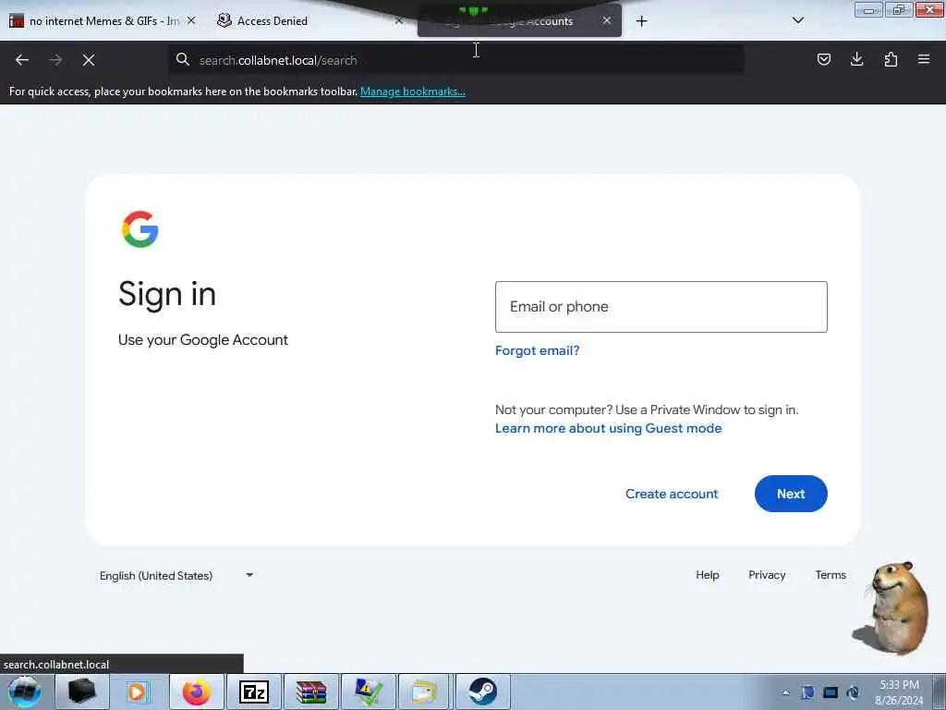
Task: Open the Privacy footer link
Action: (x=767, y=575)
